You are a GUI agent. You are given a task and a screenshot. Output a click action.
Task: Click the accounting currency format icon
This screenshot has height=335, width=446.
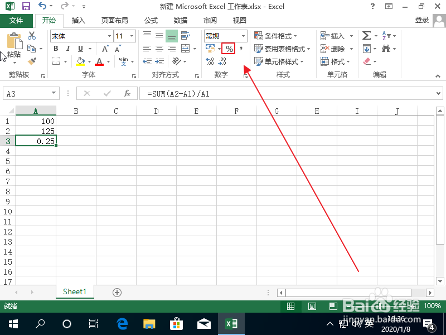(x=210, y=49)
